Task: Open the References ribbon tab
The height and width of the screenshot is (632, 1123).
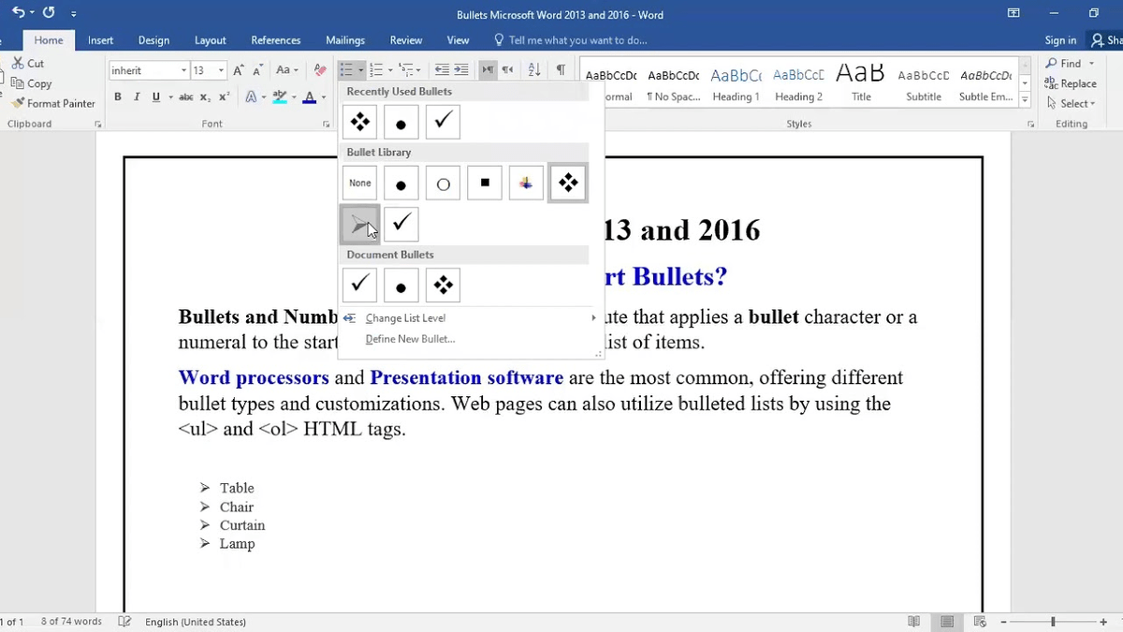Action: point(275,40)
